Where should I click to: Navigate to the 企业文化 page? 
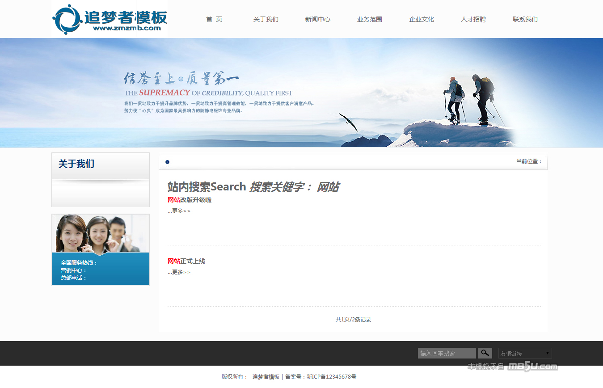pyautogui.click(x=421, y=19)
